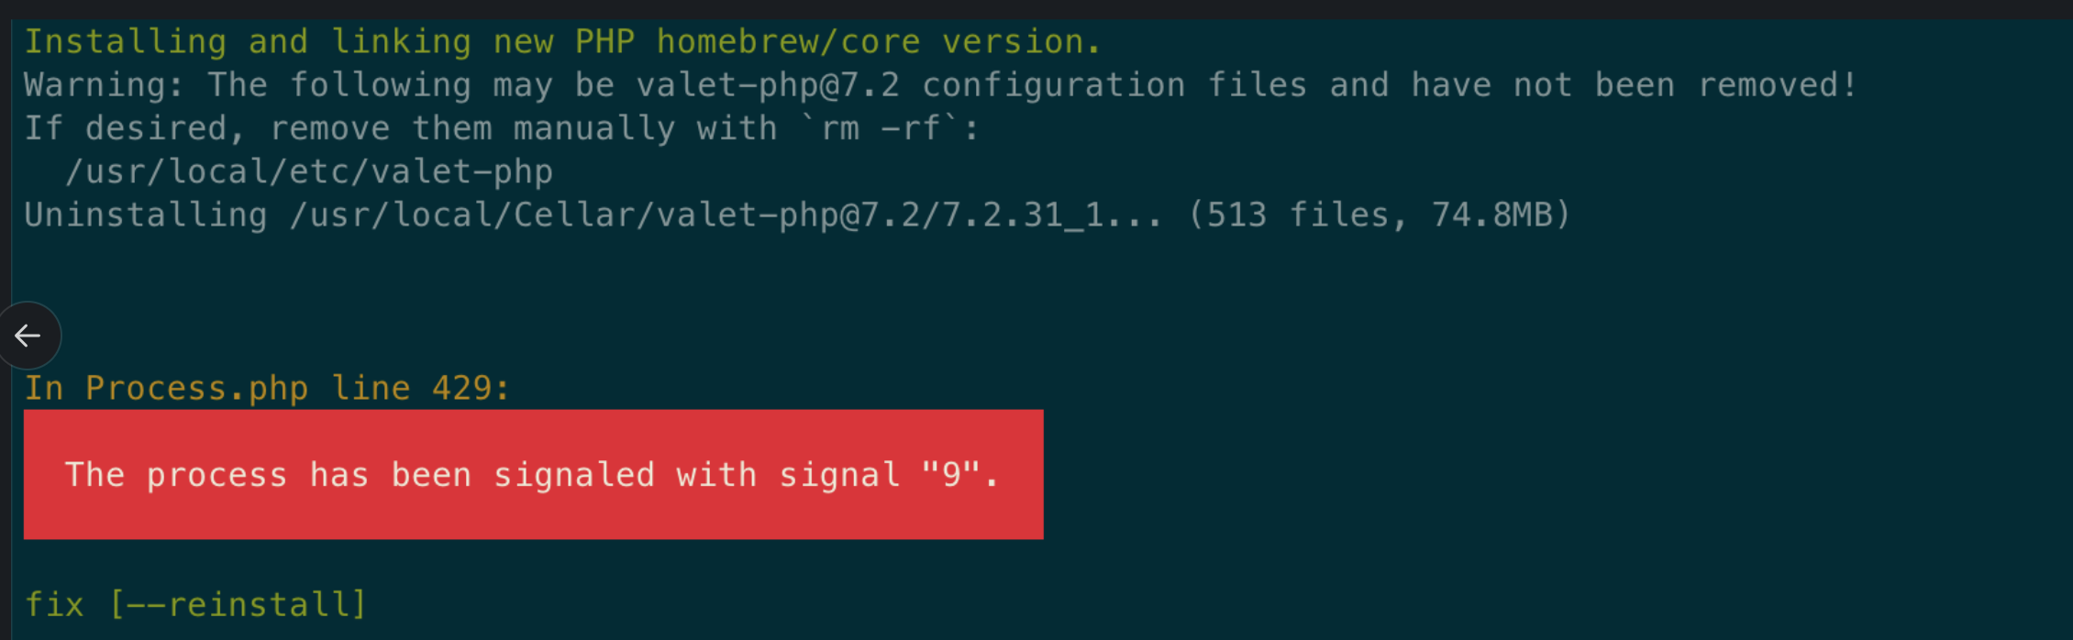Click the signal "9" text
The width and height of the screenshot is (2073, 640).
point(951,474)
